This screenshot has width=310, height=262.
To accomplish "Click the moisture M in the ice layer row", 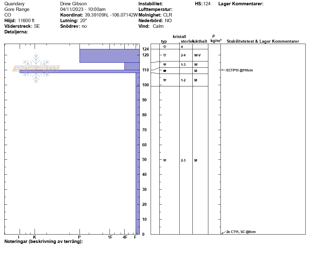I will point(196,71).
